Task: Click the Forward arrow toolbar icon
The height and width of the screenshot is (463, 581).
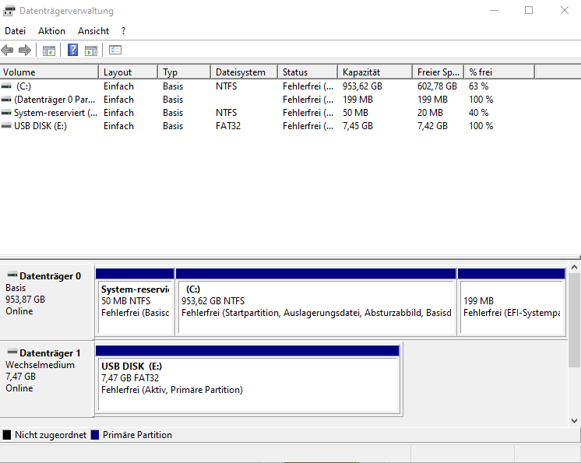Action: [x=25, y=50]
